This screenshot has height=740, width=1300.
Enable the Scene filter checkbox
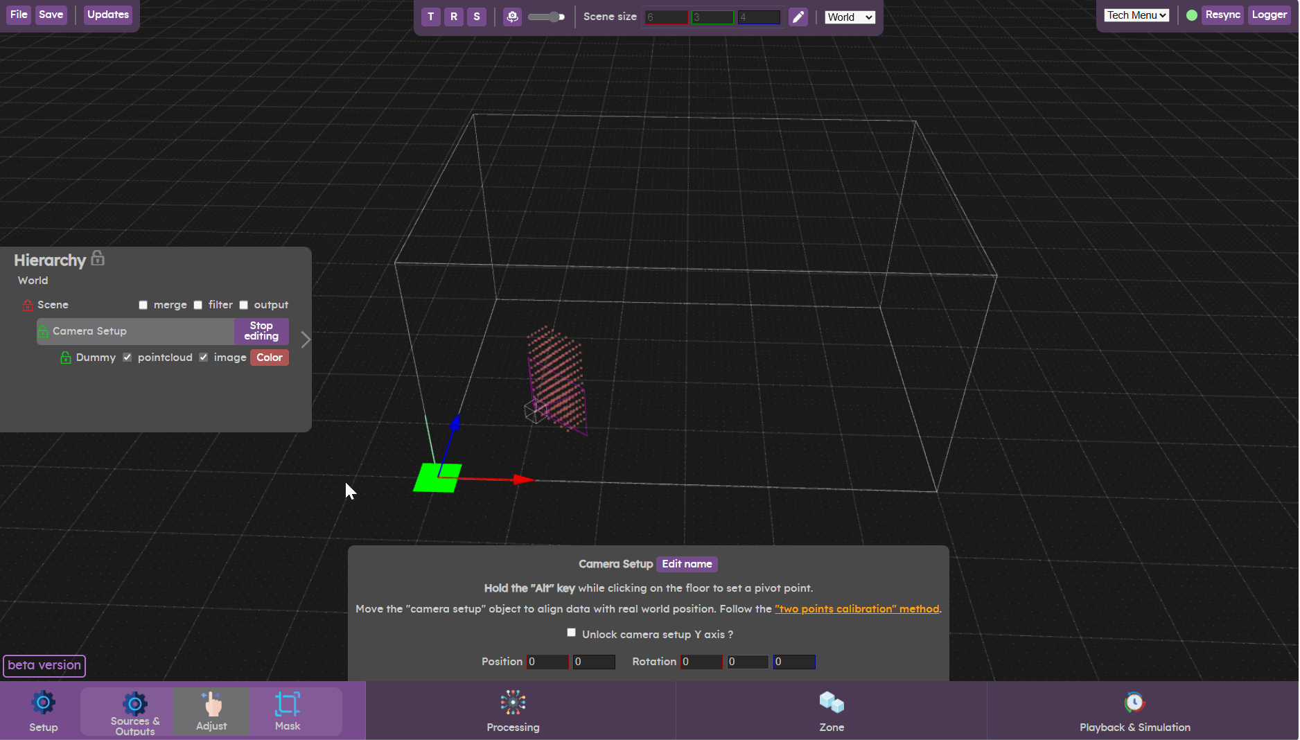tap(198, 305)
